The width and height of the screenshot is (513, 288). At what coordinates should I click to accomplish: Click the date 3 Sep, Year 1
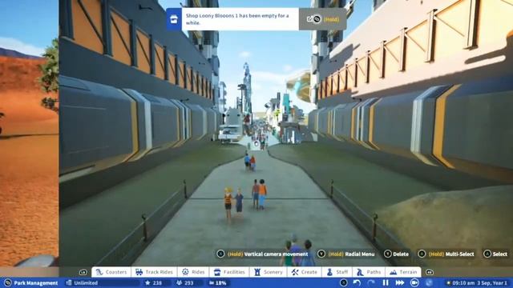(x=492, y=283)
